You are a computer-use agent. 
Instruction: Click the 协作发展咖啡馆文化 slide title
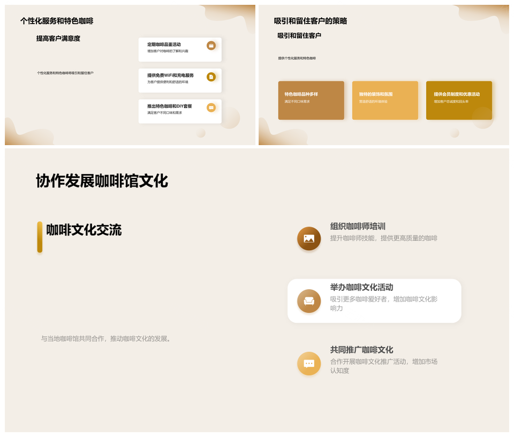point(102,181)
